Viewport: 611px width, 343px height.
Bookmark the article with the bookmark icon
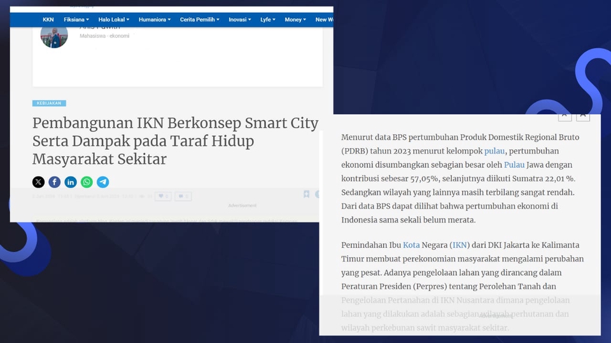(x=306, y=194)
